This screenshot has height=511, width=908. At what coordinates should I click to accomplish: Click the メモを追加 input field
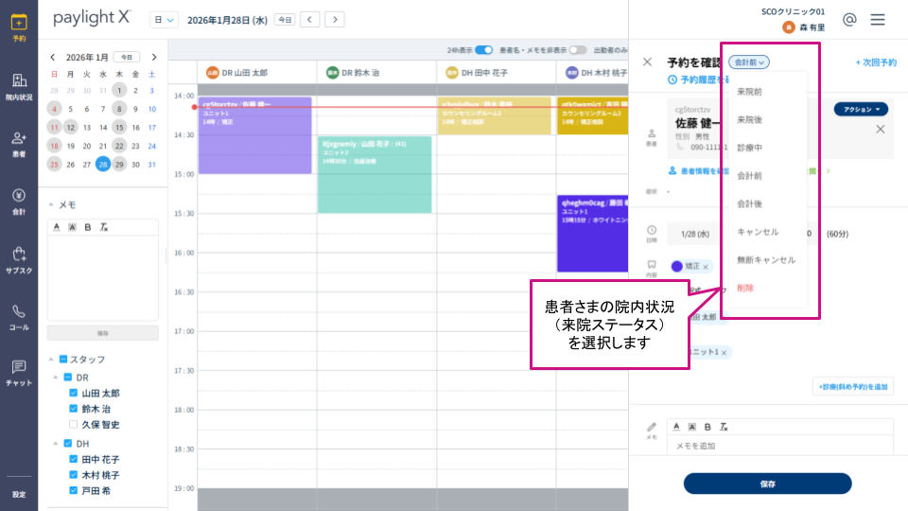pos(779,446)
